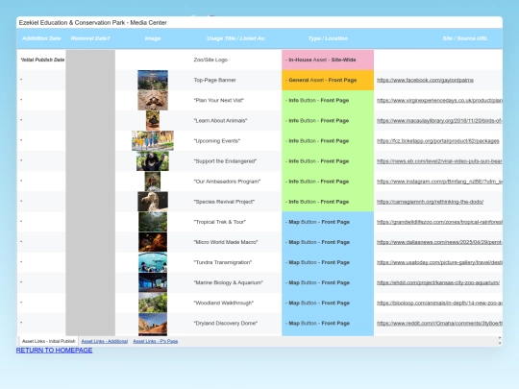Open the usatoday.com picture-gallery link
Image resolution: width=519 pixels, height=389 pixels.
[x=439, y=262]
